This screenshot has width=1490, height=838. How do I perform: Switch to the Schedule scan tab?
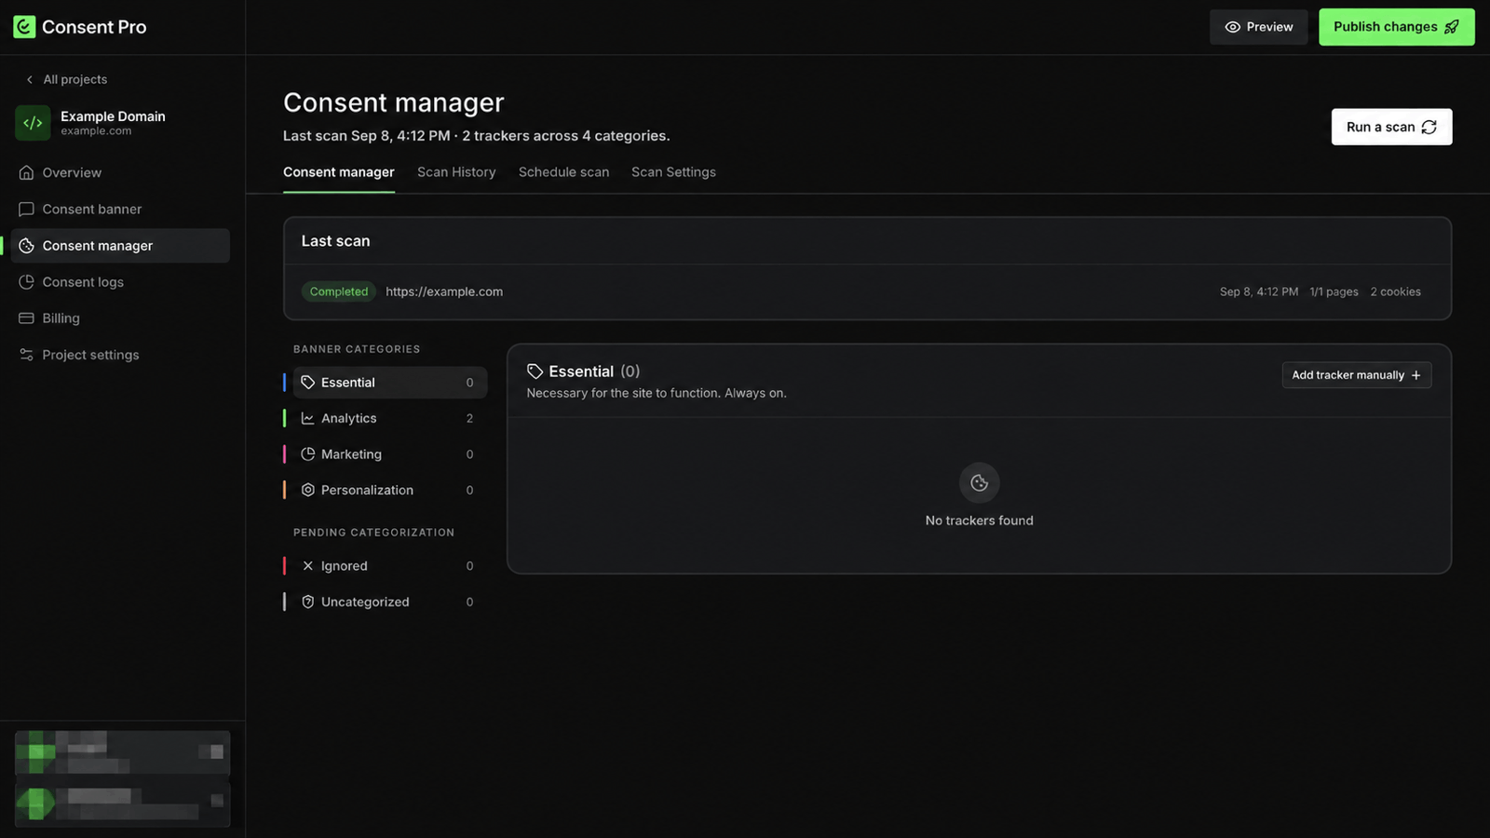pos(563,172)
